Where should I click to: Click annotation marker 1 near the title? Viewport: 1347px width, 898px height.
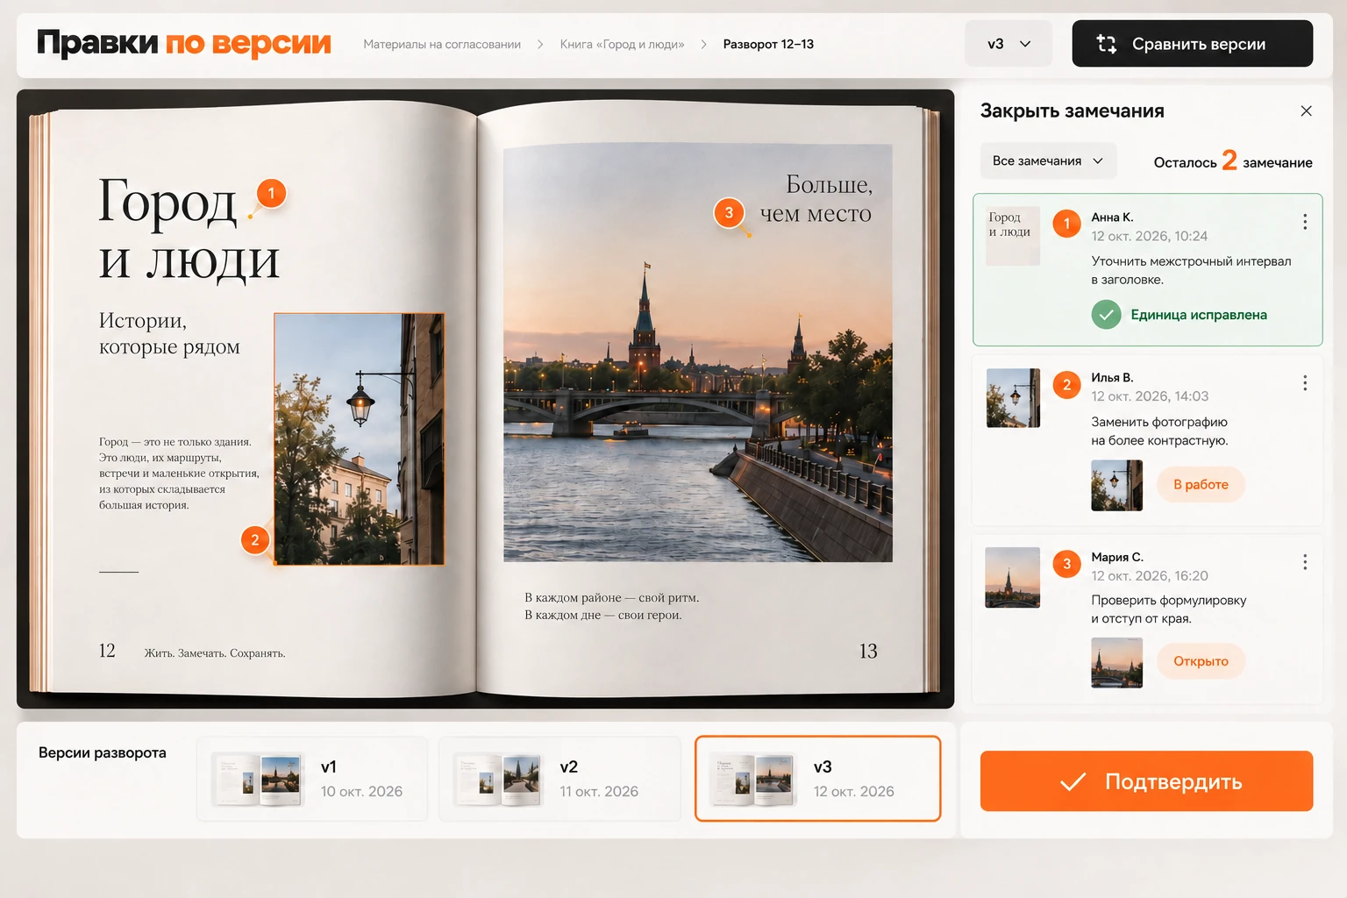[x=271, y=193]
